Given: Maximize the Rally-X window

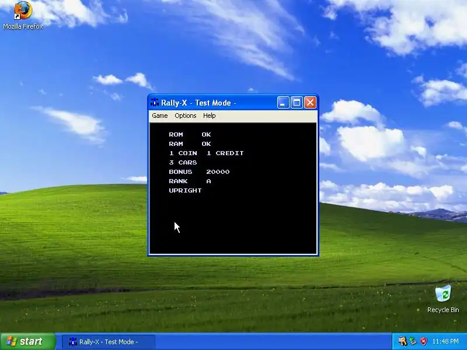Looking at the screenshot, I should click(x=297, y=103).
